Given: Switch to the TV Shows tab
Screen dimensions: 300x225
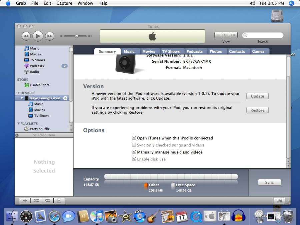Looking at the screenshot, I should [x=171, y=51].
